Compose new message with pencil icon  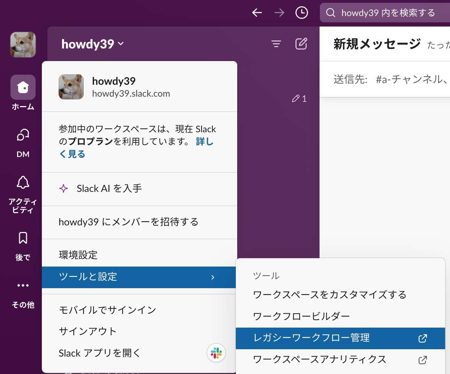301,44
